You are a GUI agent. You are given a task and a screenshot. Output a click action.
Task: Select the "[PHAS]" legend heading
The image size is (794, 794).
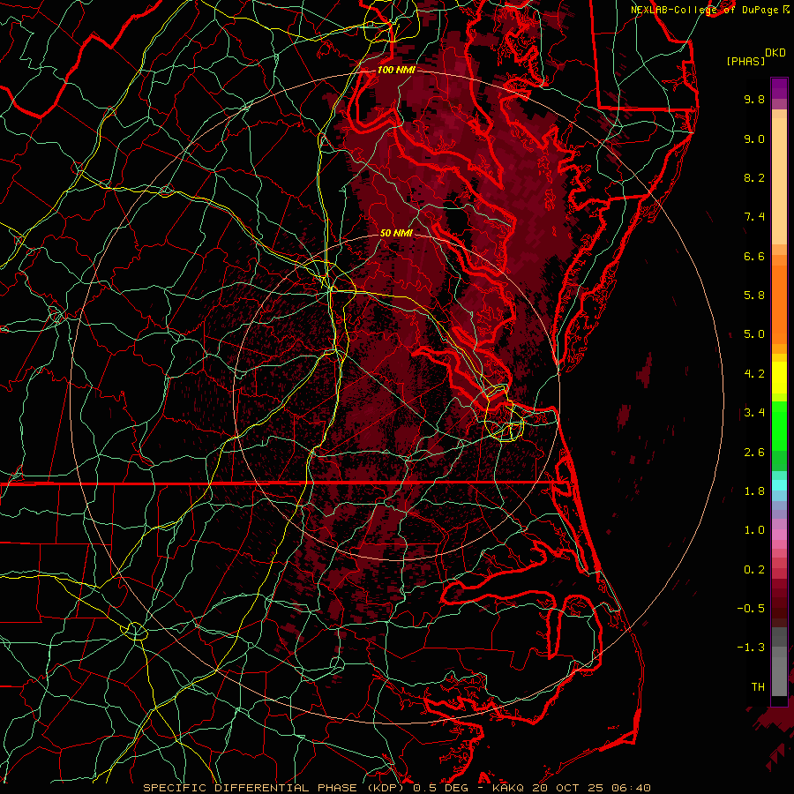click(745, 61)
